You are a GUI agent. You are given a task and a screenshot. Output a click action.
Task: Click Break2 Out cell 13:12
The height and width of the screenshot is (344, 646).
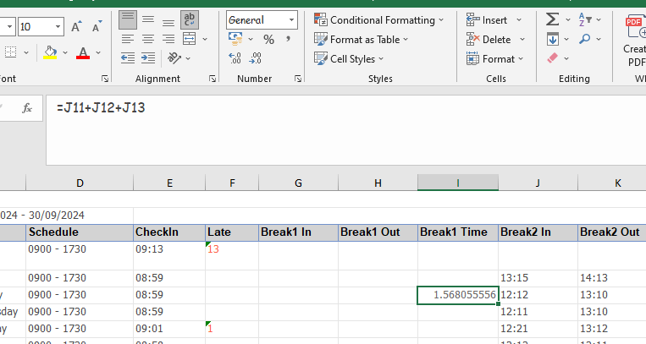tap(612, 329)
